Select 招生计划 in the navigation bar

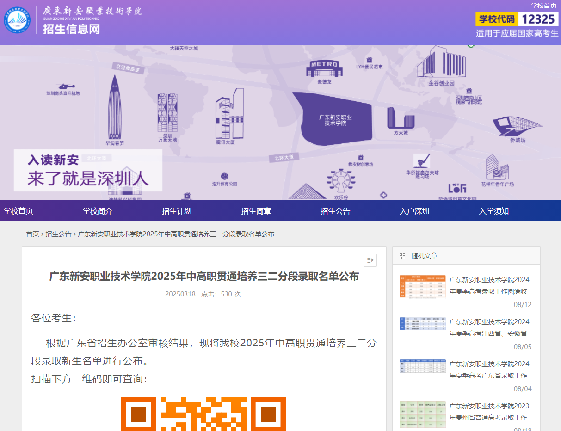[177, 210]
